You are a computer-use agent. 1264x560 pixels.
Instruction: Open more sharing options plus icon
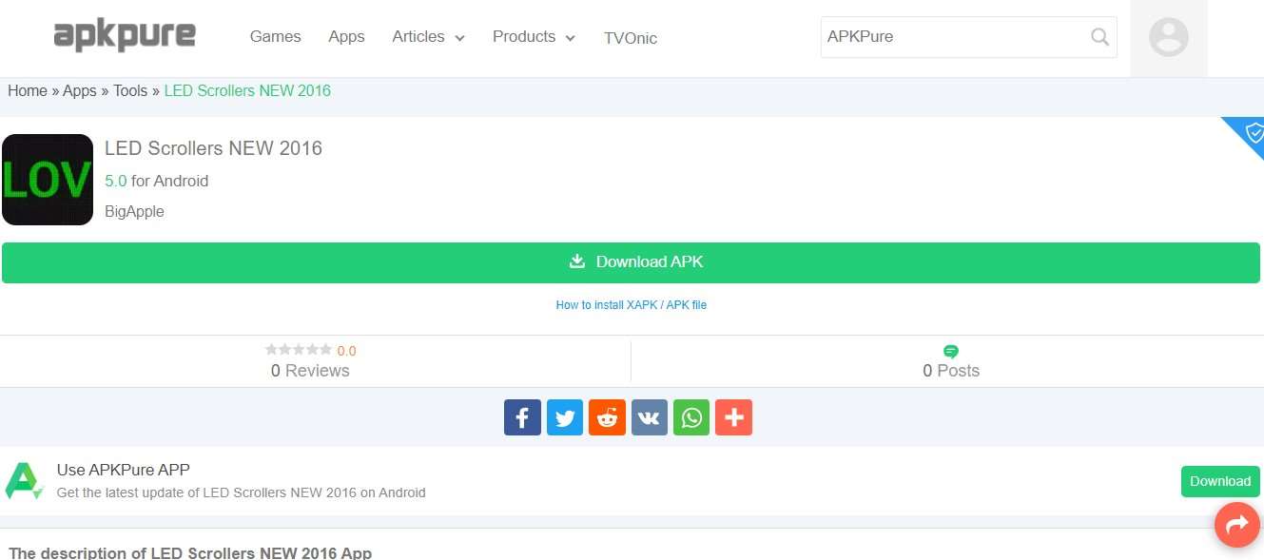coord(733,417)
